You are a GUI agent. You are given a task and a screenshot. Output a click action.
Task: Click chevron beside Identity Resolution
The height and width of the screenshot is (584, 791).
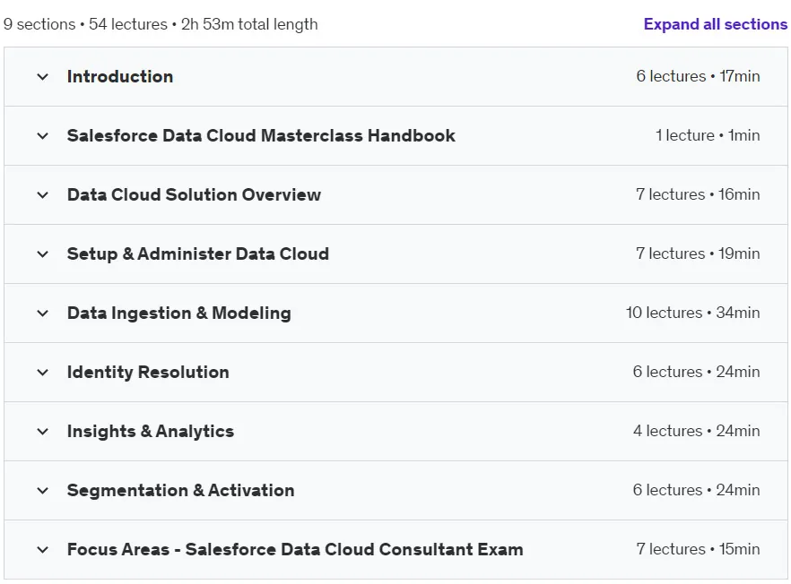(43, 373)
